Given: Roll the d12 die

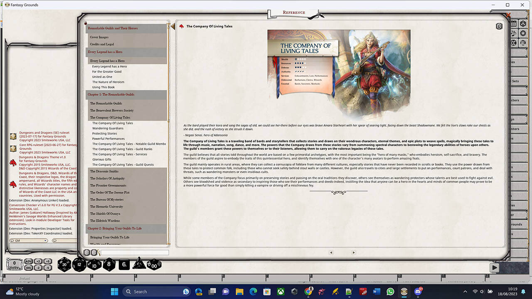Looking at the screenshot, I should (x=79, y=264).
